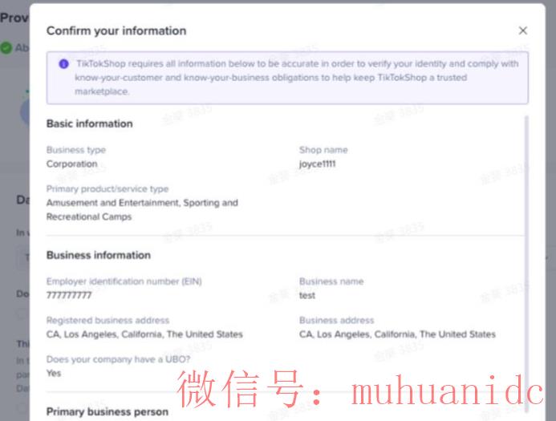556x421 pixels.
Task: Click the blue info icon in banner
Action: click(x=63, y=64)
